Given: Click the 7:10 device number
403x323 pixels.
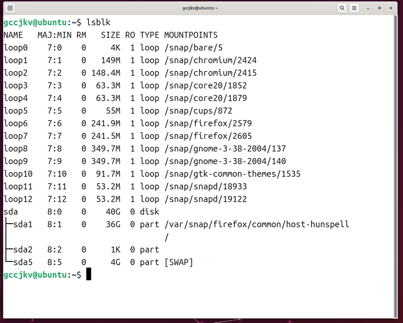Looking at the screenshot, I should (57, 173).
